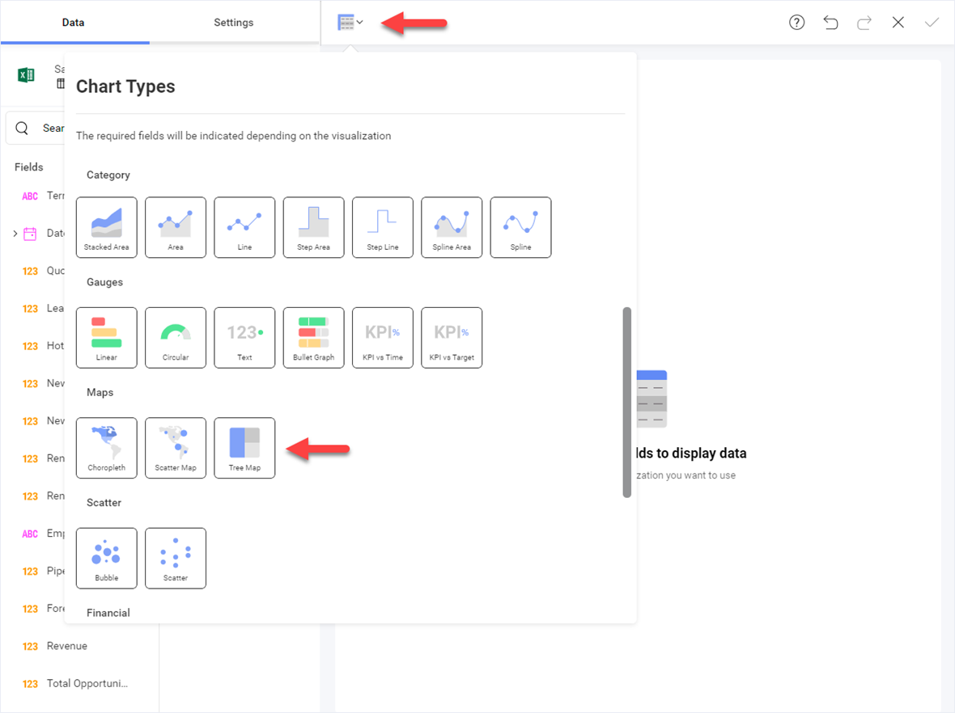The image size is (955, 713).
Task: Select the Step Line chart
Action: click(x=383, y=227)
